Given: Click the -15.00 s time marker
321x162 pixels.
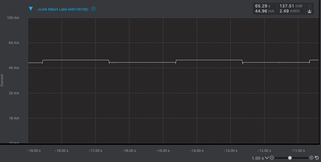Looking at the screenshot, I should pyautogui.click(x=163, y=151).
